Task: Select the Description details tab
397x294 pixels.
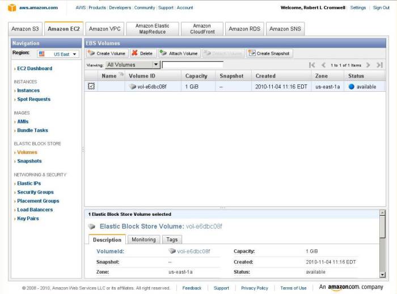Action: (x=107, y=240)
